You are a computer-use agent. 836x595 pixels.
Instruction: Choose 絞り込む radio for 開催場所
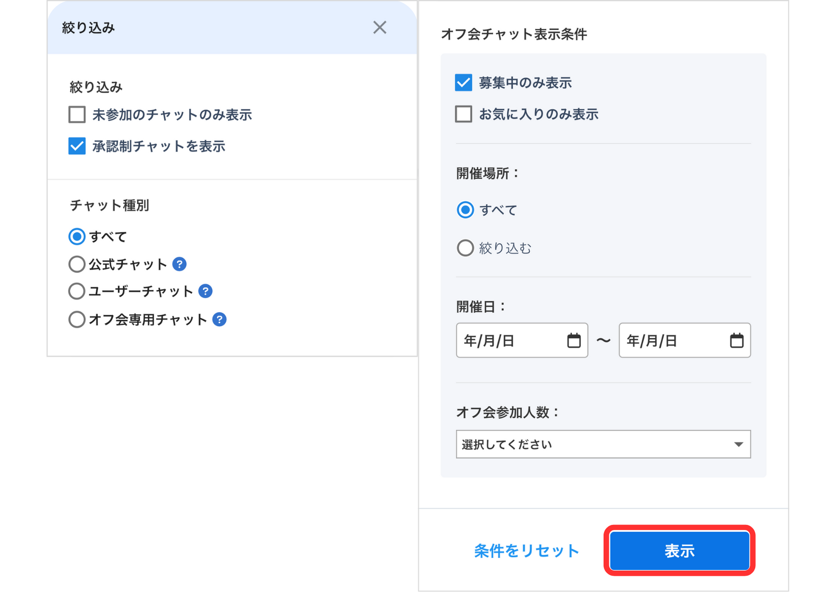465,248
